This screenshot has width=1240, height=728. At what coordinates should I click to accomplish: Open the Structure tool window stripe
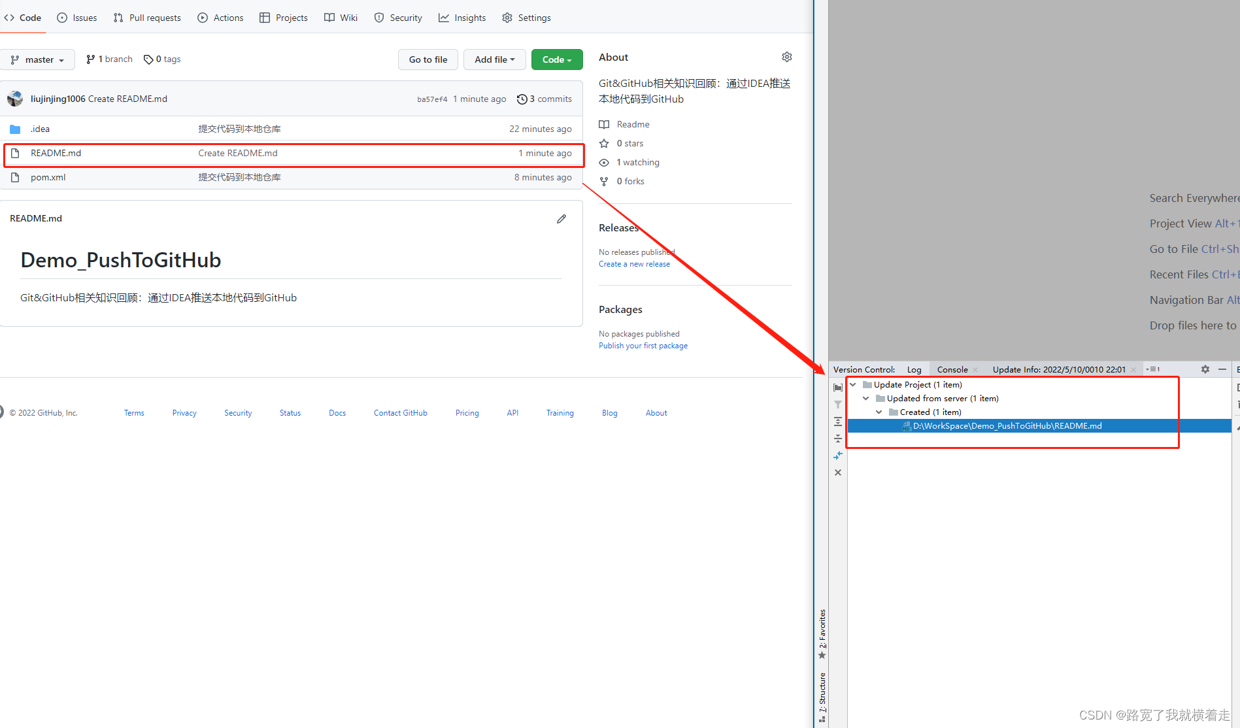[822, 697]
